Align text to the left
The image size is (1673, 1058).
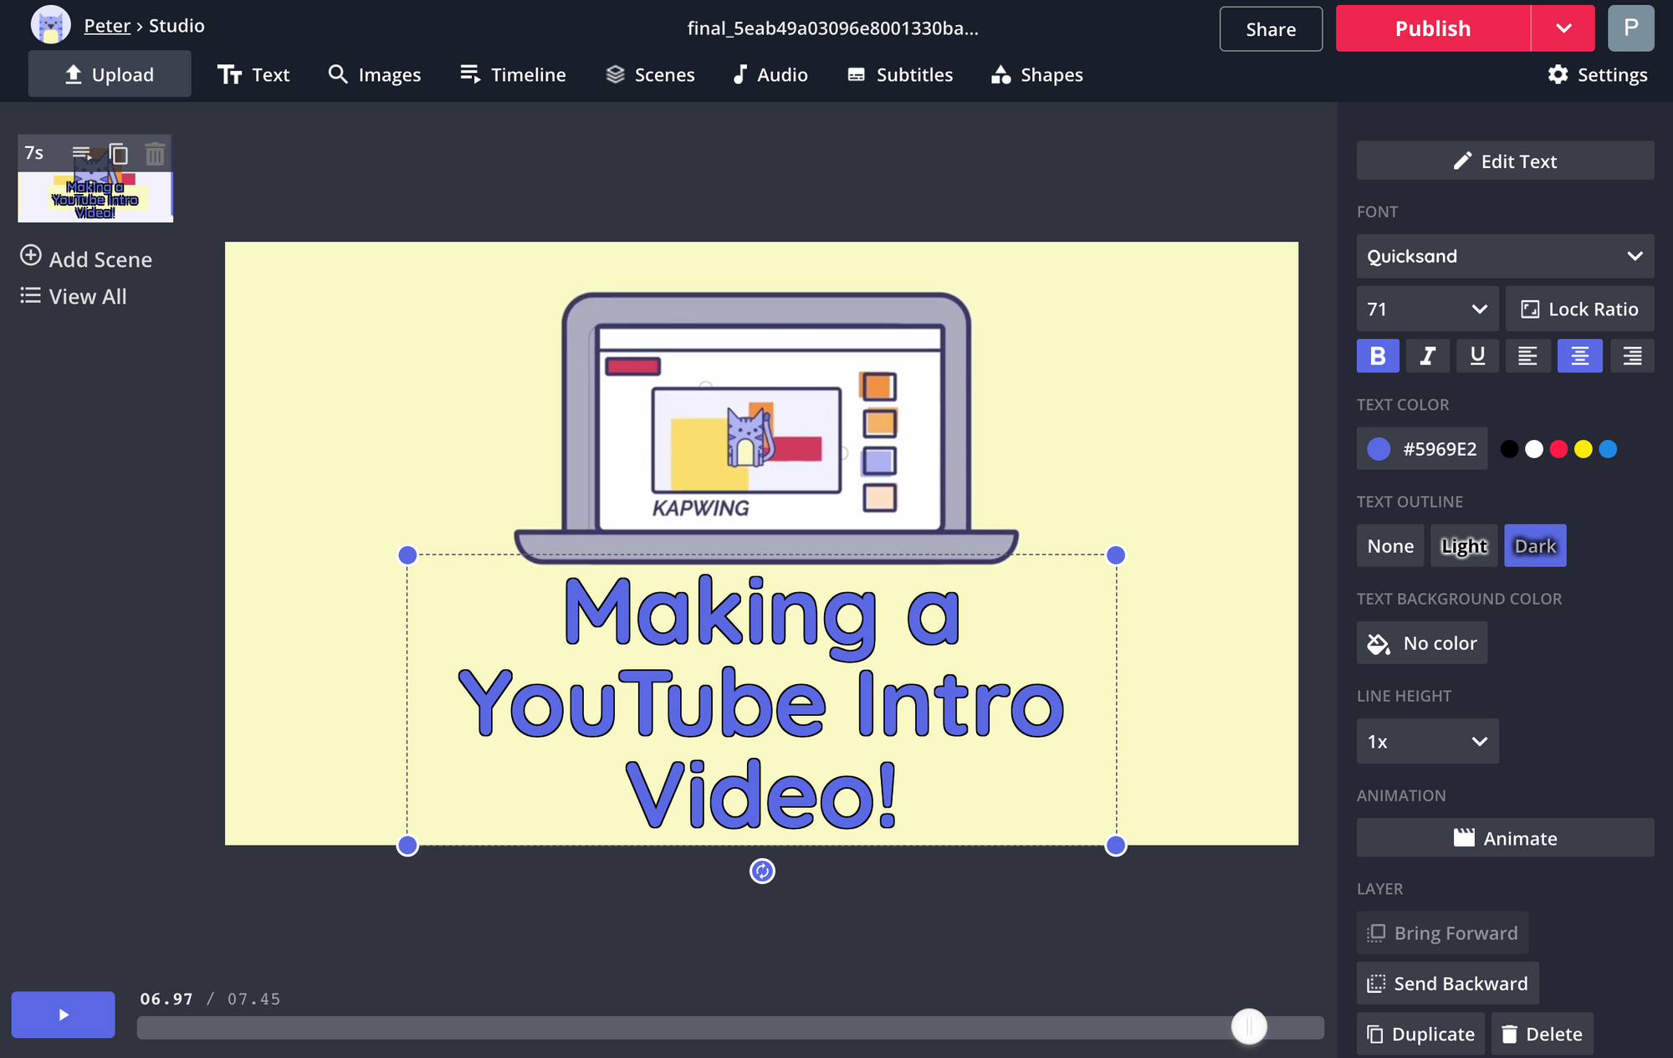click(x=1527, y=356)
